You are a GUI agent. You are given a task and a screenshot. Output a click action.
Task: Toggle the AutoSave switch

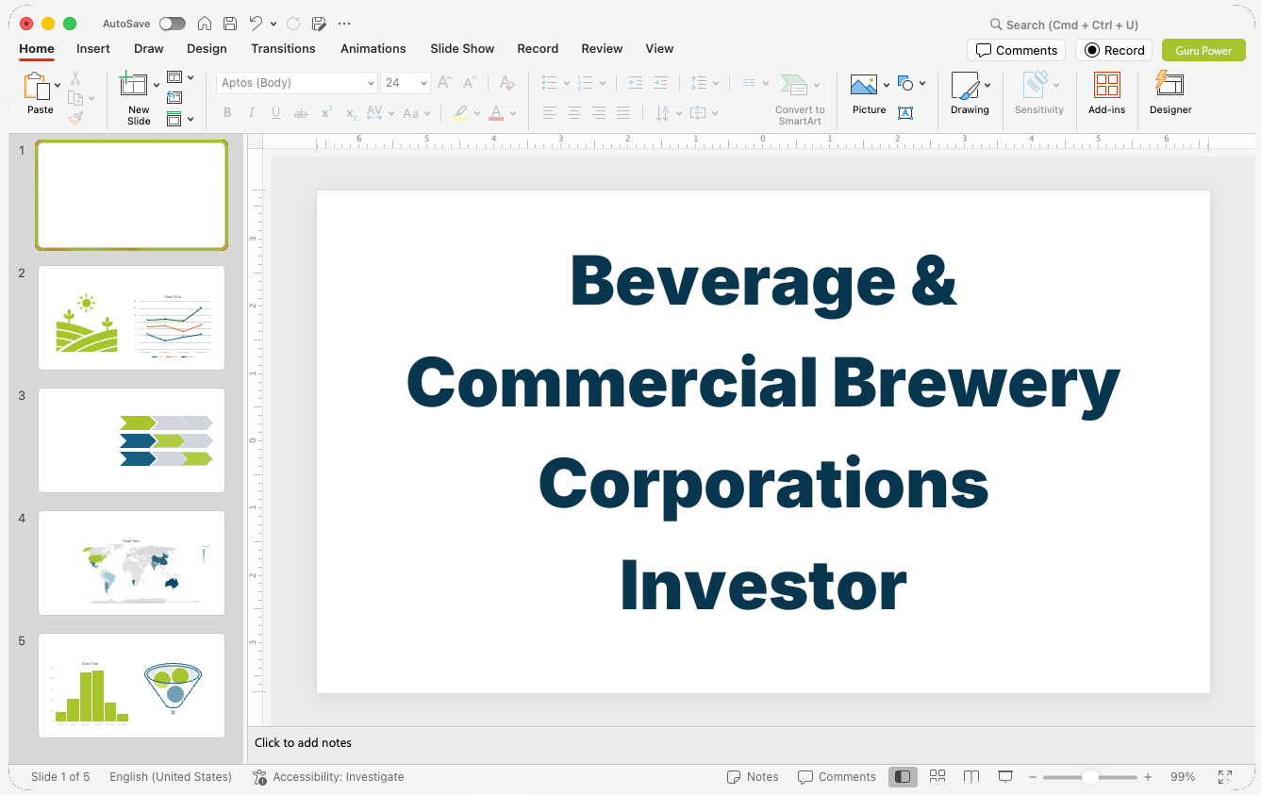173,24
